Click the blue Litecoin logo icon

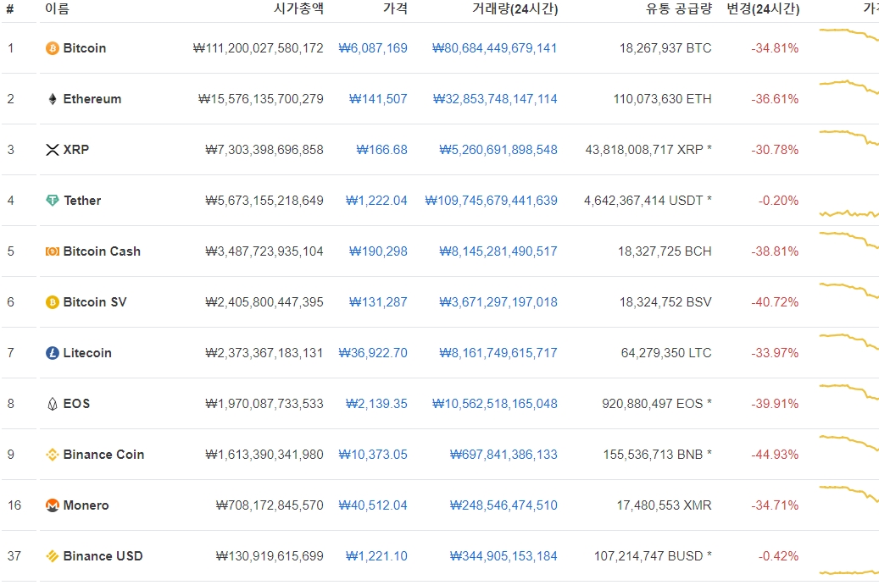pos(53,353)
